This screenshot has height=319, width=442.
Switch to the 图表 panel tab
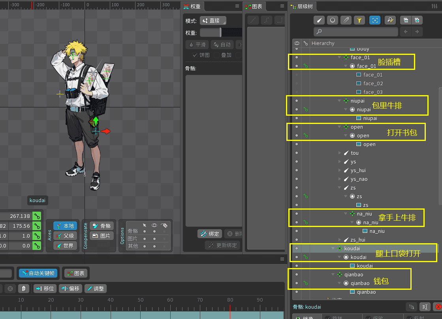coord(254,6)
